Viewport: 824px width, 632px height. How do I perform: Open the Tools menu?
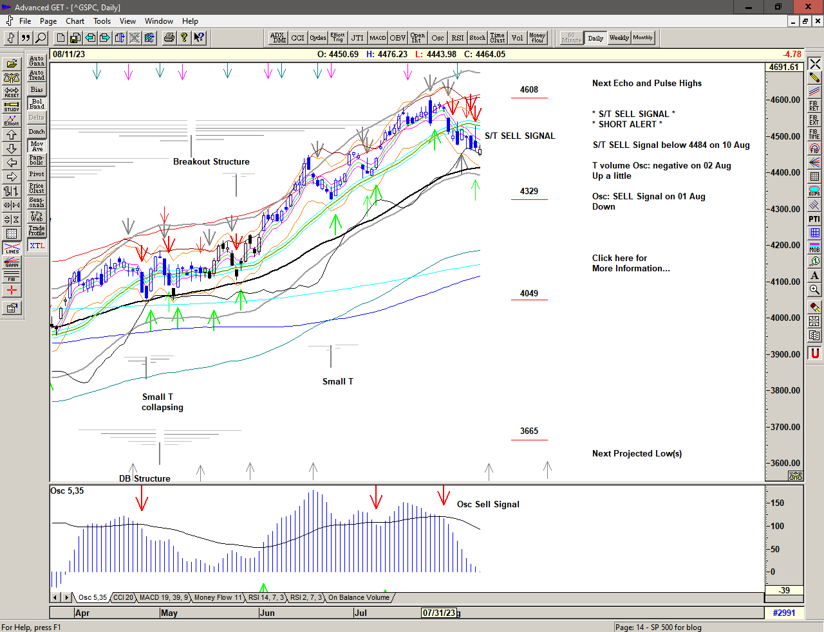102,21
